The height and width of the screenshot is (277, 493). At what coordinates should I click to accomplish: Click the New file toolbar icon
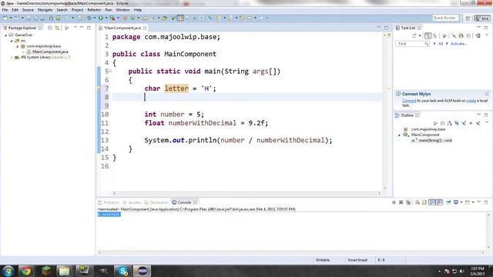pos(5,18)
